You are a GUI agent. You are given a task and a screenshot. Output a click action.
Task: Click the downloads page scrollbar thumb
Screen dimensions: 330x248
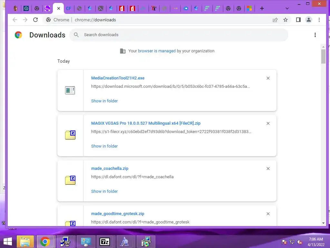pos(323,56)
